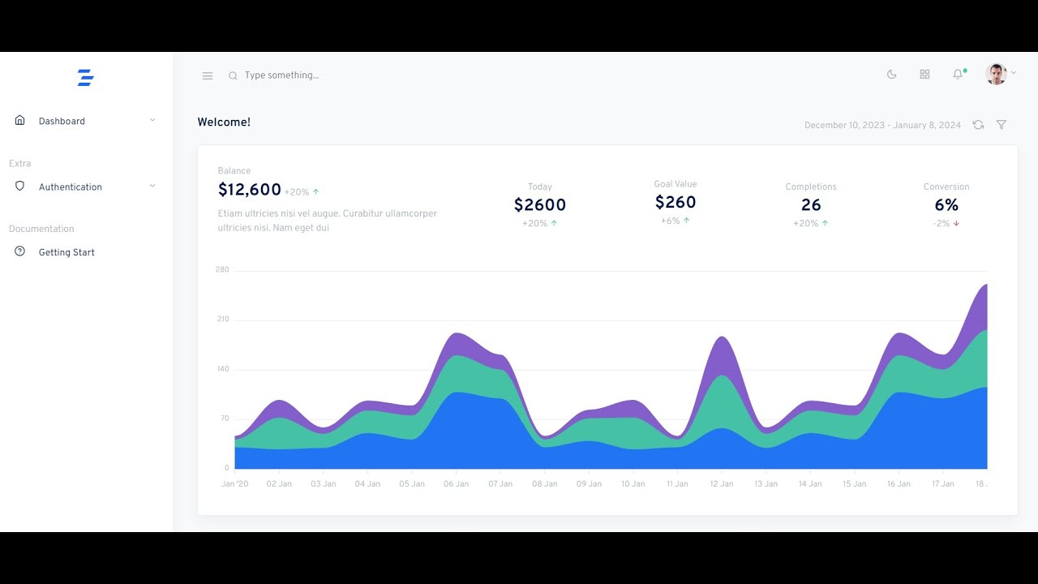The image size is (1038, 584).
Task: Click the Welcome! heading
Action: click(224, 122)
